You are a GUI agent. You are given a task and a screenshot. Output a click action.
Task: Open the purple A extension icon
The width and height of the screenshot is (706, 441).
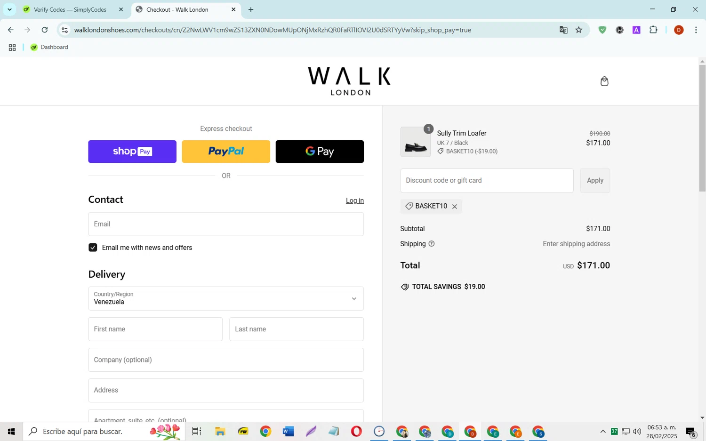636,30
